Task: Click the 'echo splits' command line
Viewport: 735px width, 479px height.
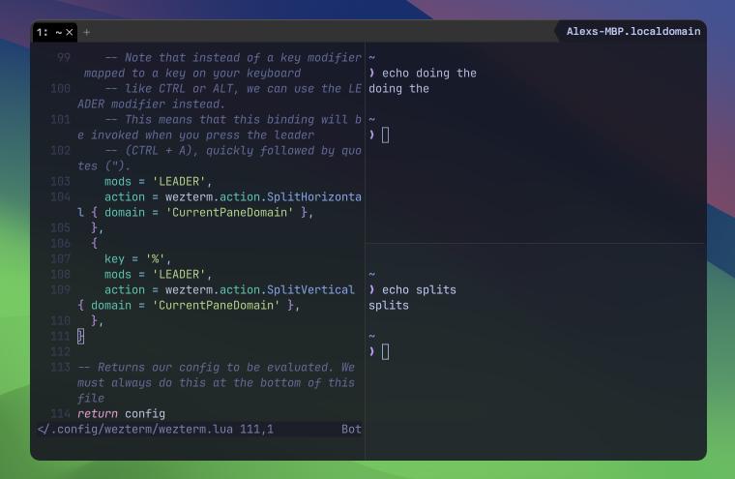Action: point(419,290)
